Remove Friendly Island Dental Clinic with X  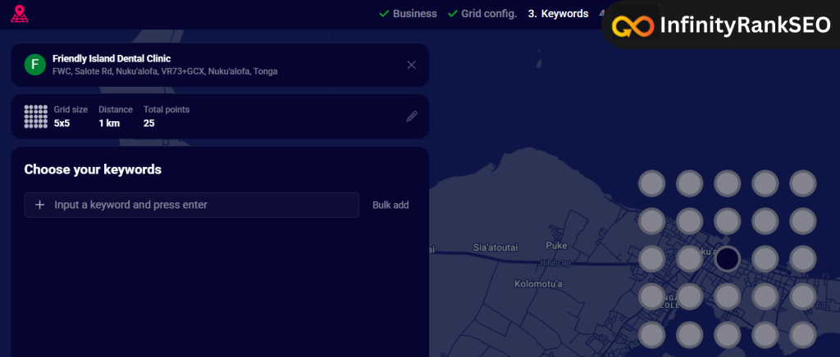412,65
